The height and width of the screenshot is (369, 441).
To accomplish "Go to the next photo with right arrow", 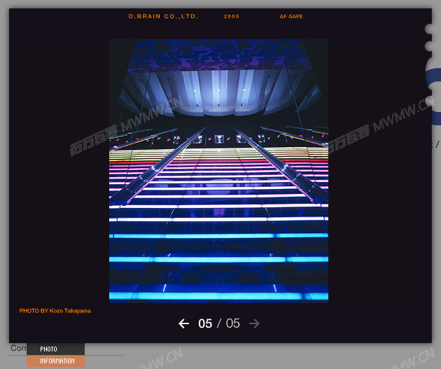I will [x=254, y=323].
